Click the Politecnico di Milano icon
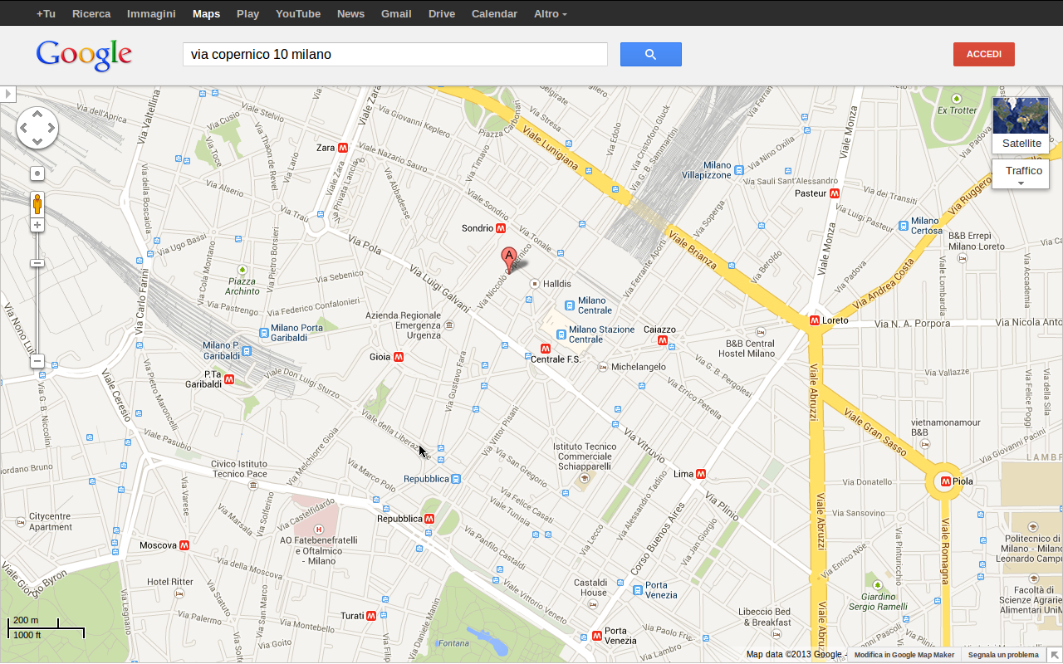The height and width of the screenshot is (664, 1063). pos(1033,527)
